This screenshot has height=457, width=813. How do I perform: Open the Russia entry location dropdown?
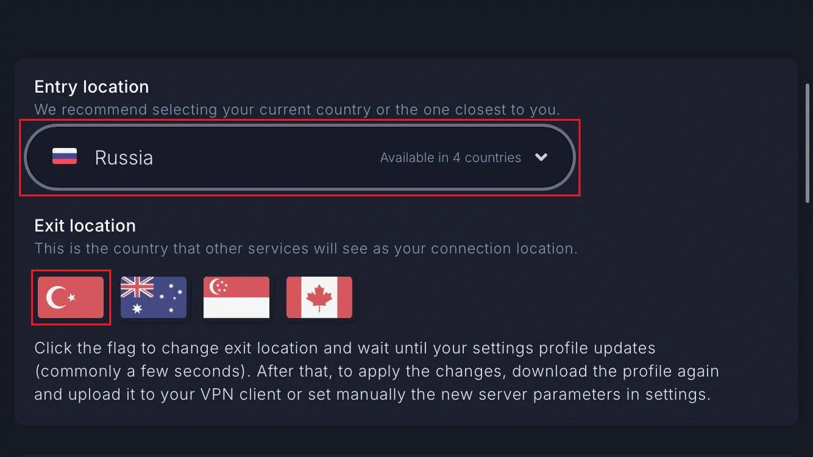coord(299,157)
